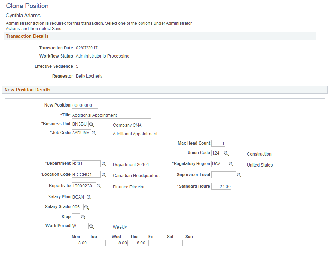Click the New Position number field
The image size is (329, 260).
tap(85, 105)
